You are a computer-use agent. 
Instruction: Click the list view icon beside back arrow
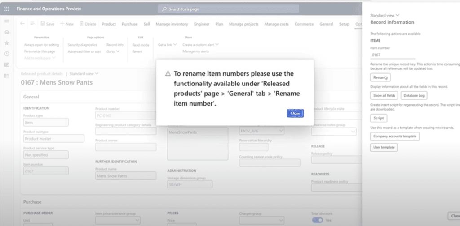pos(32,24)
